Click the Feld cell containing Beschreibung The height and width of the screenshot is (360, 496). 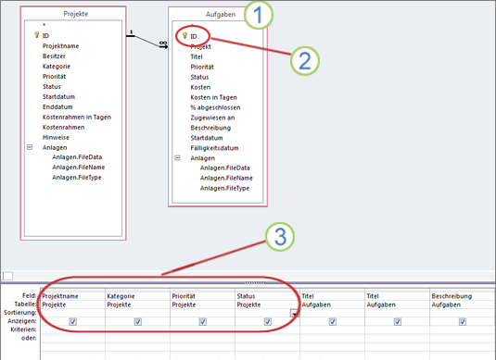coord(462,296)
